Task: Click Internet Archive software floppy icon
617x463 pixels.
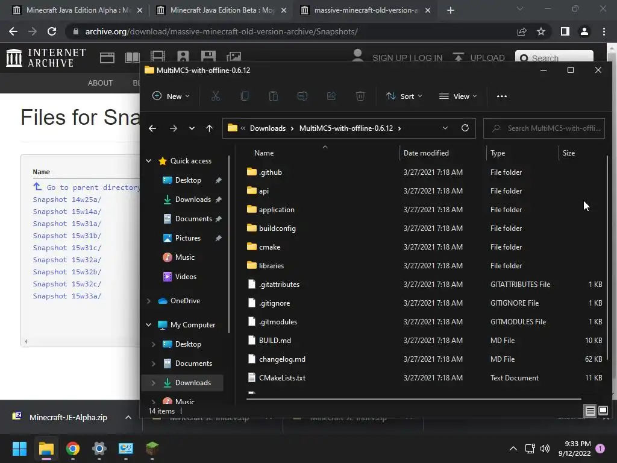Action: 208,57
